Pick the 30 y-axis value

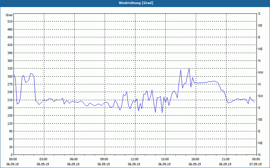pos(11,147)
